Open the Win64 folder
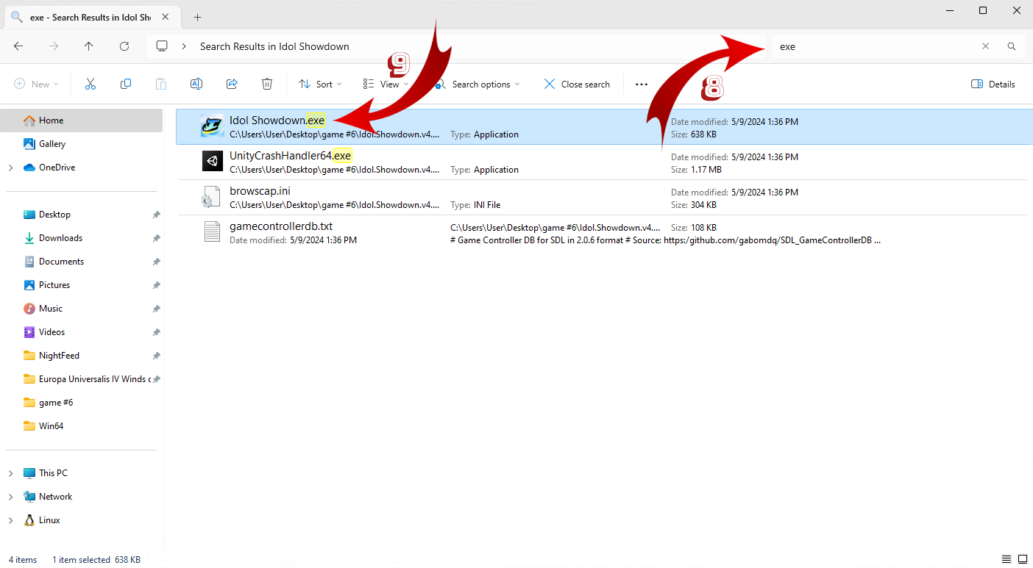 pos(82,426)
